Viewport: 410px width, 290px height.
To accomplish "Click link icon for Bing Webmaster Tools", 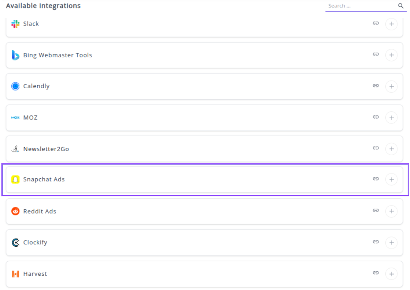I will 376,54.
